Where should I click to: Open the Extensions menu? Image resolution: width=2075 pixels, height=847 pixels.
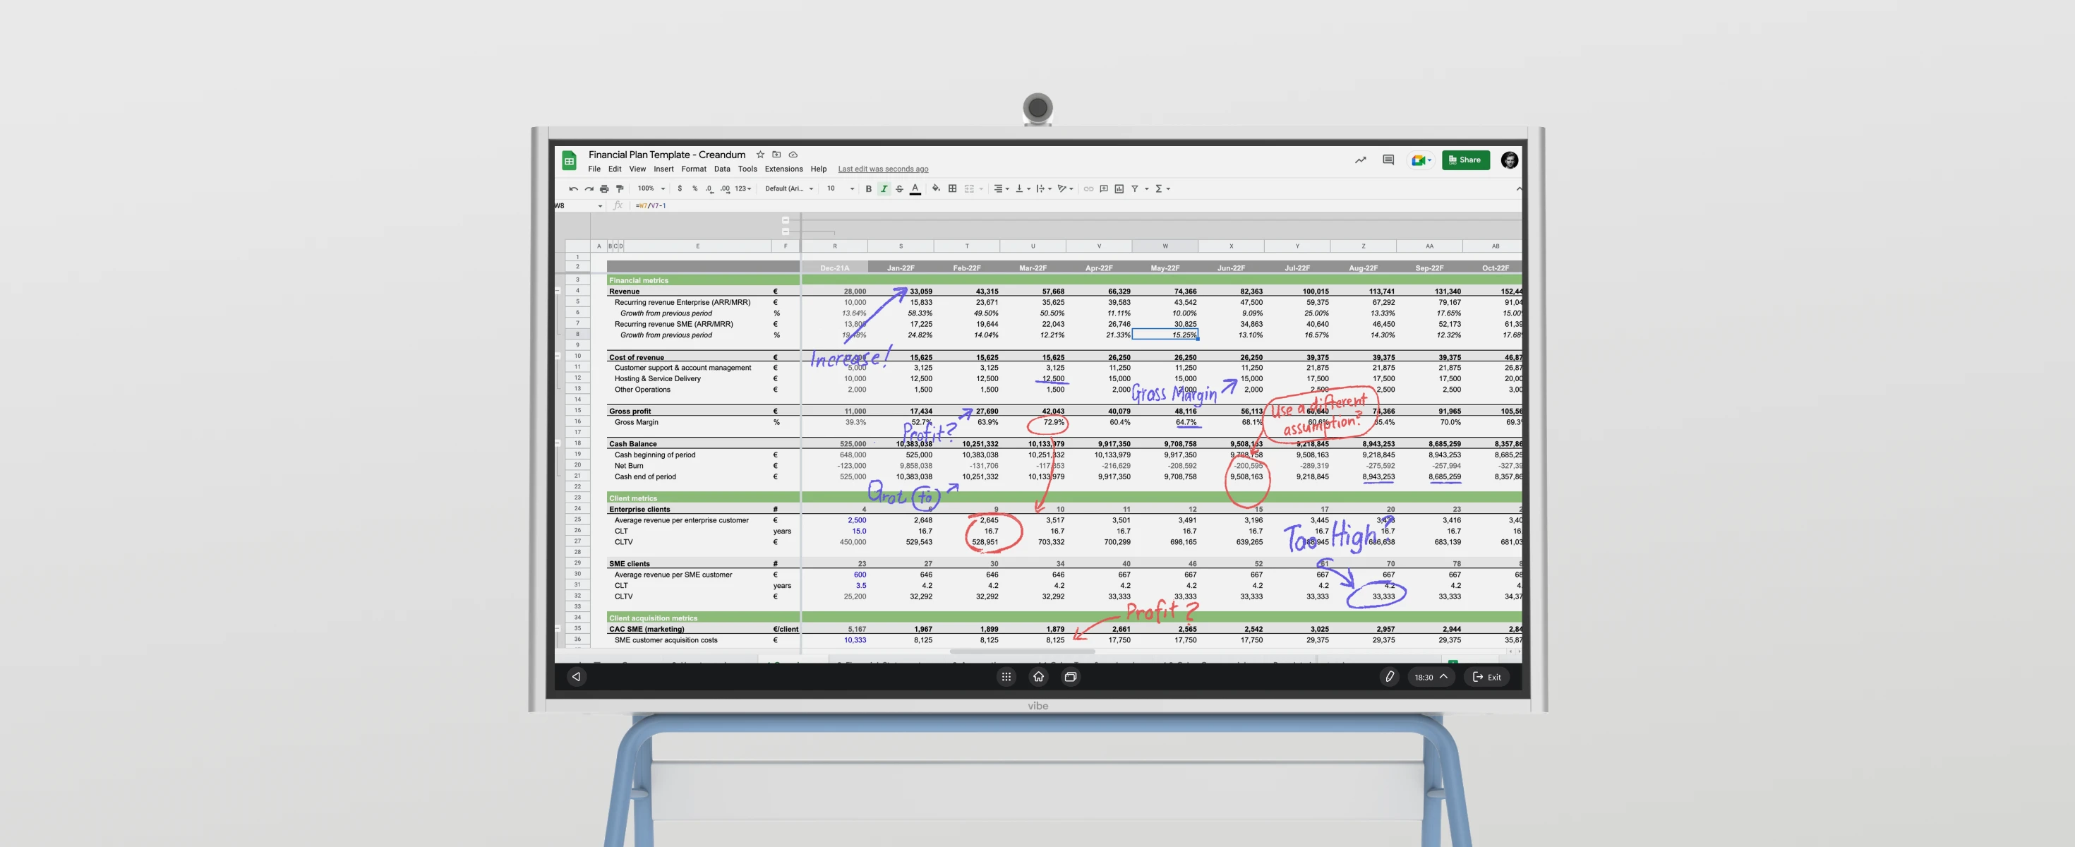[783, 169]
